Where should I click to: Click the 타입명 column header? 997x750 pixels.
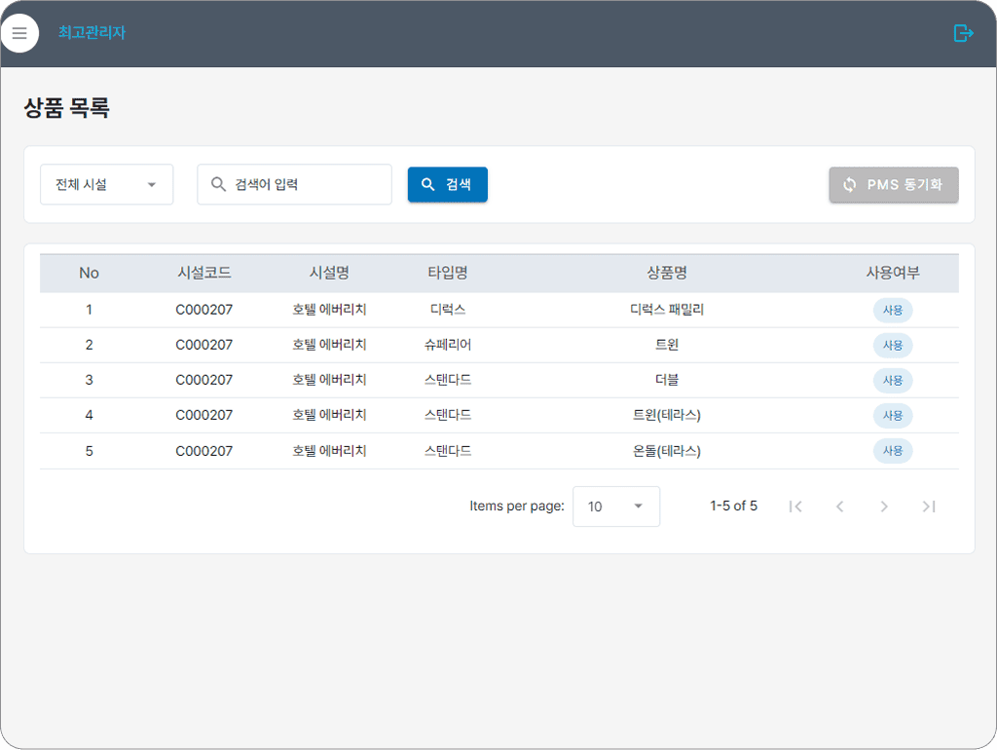tap(448, 273)
